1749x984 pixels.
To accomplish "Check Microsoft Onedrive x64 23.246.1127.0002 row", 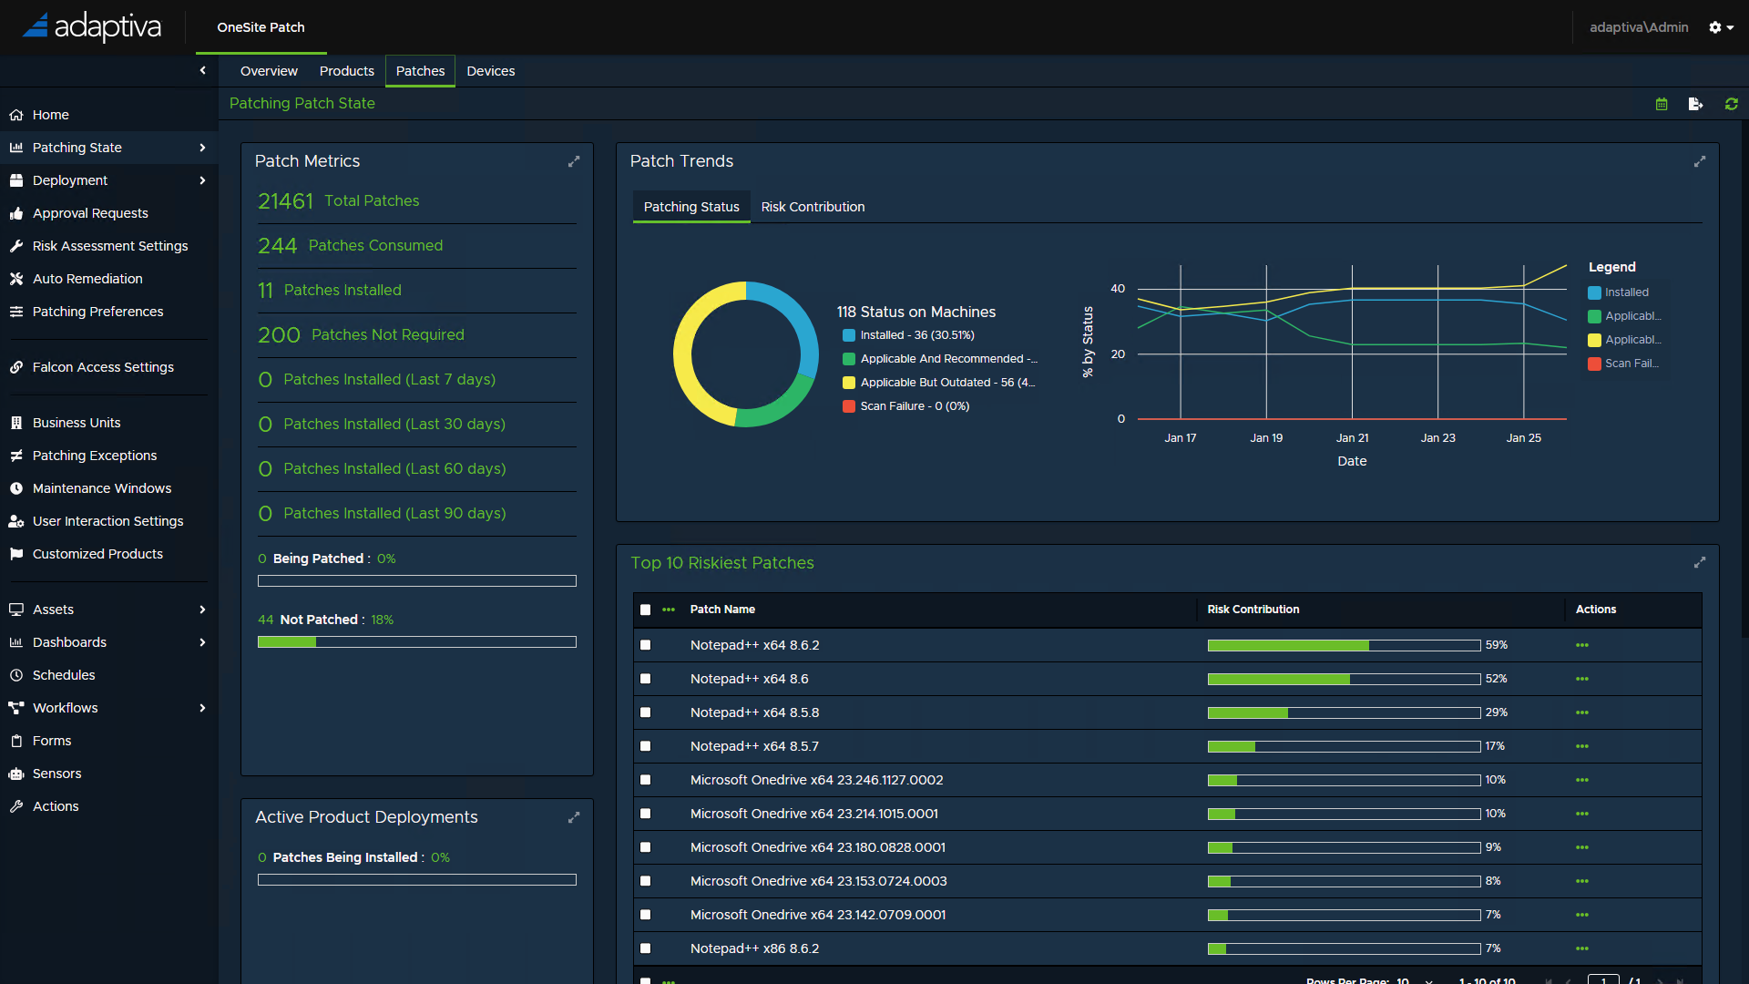I will [646, 780].
